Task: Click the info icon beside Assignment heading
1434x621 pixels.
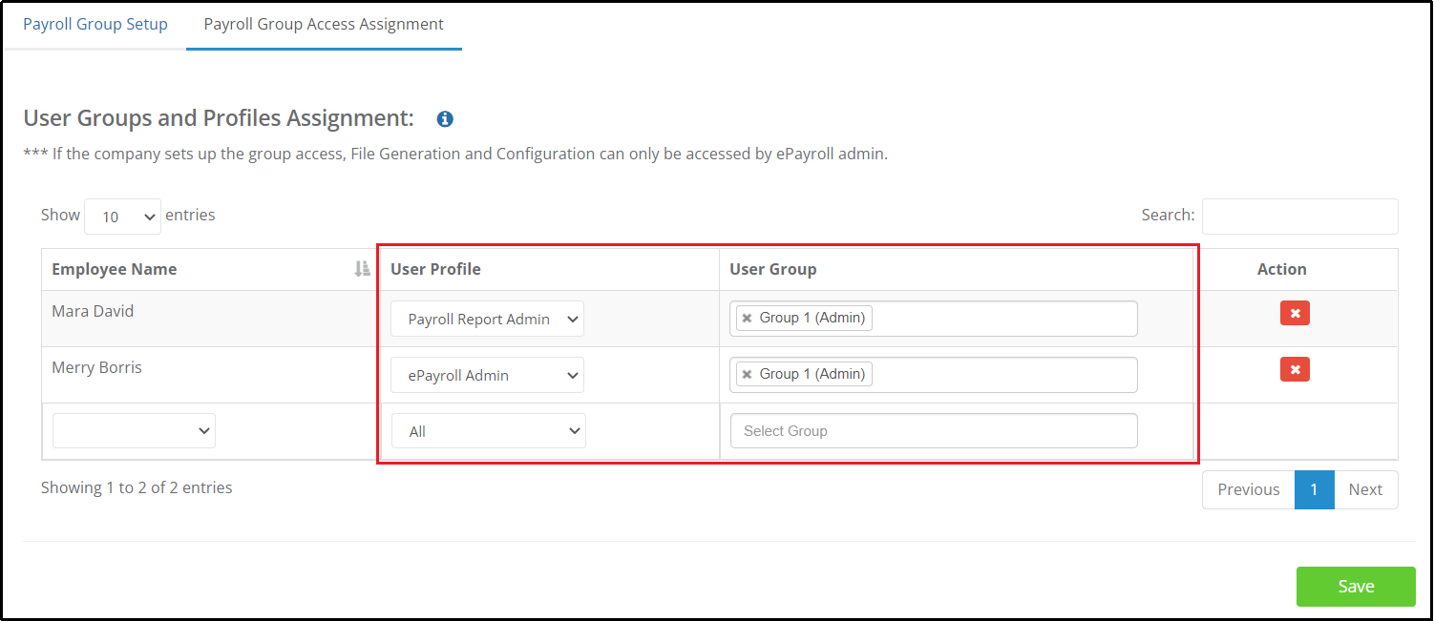Action: coord(445,119)
